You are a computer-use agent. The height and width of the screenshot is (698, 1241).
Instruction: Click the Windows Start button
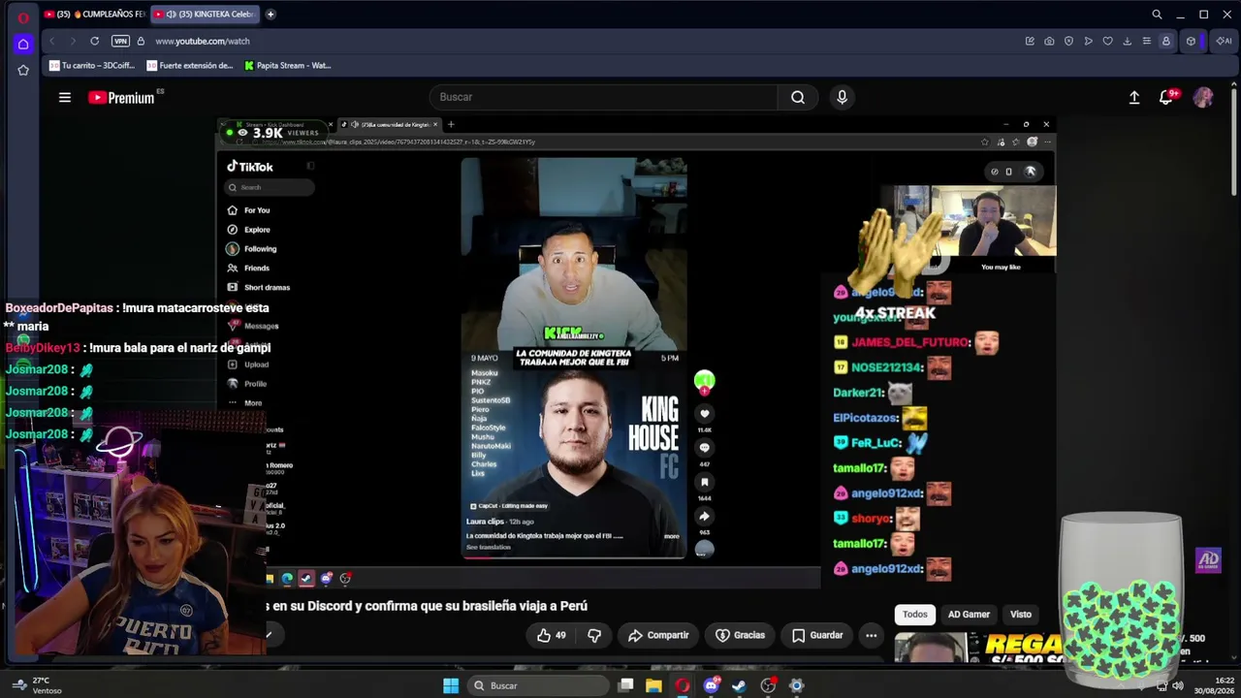[x=451, y=685]
